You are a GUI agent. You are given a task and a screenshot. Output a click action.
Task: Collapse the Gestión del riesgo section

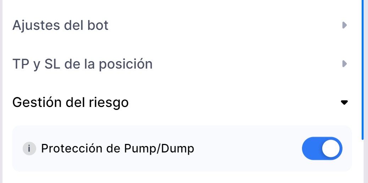180,102
